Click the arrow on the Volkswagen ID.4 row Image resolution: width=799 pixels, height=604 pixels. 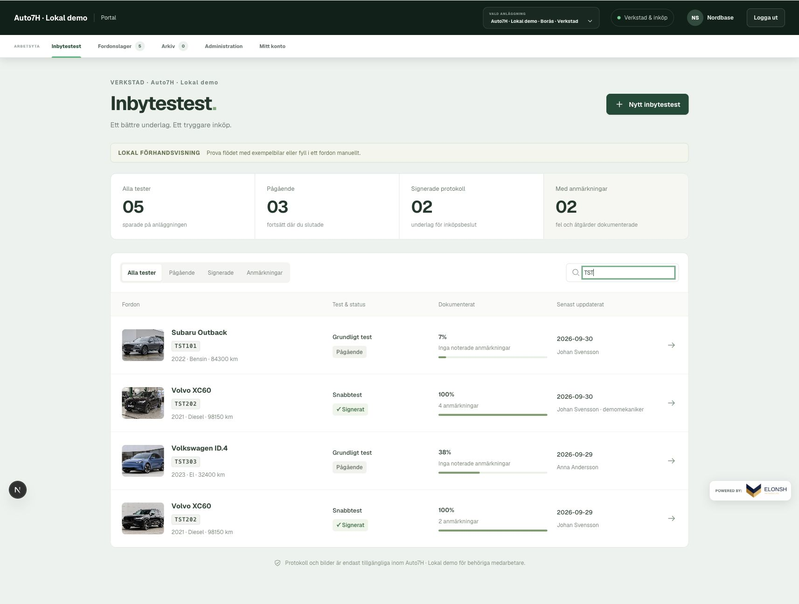tap(671, 461)
